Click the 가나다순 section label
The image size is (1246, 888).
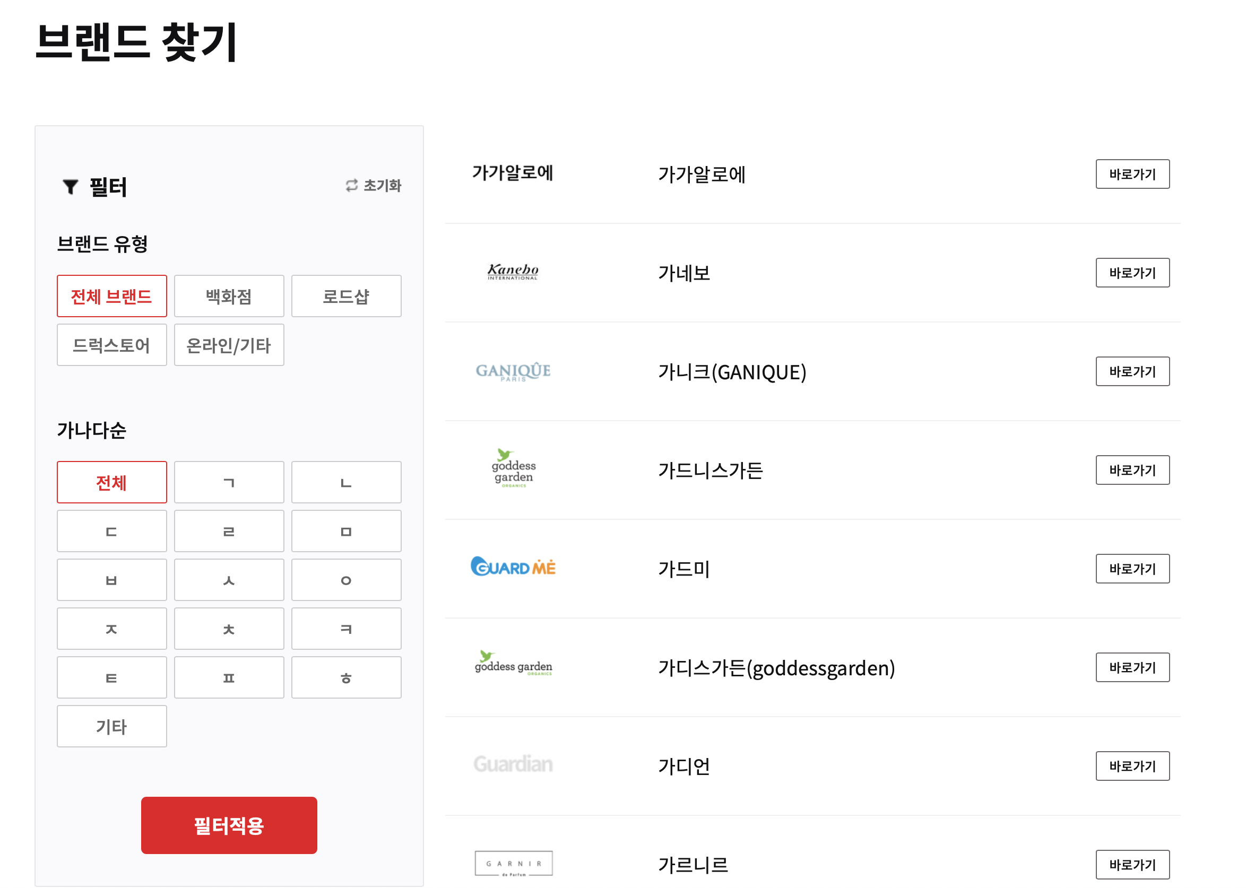point(91,430)
